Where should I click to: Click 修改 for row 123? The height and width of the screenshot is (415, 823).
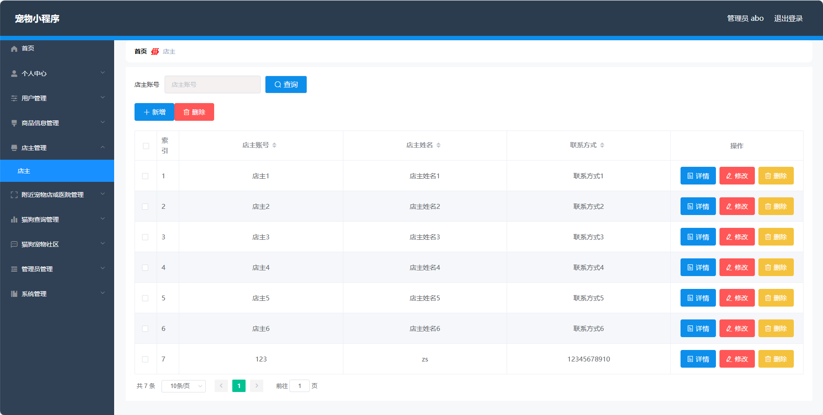click(x=737, y=359)
